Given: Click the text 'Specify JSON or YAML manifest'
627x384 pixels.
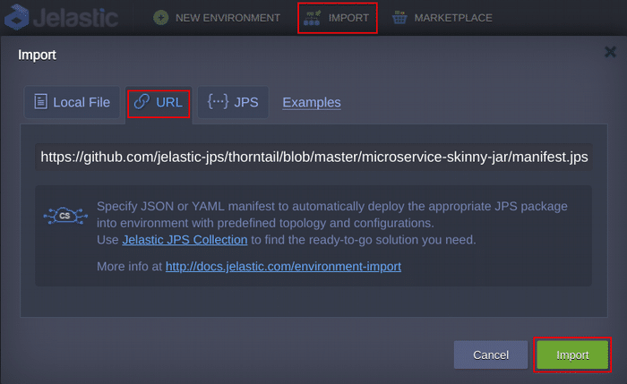Looking at the screenshot, I should (x=186, y=206).
